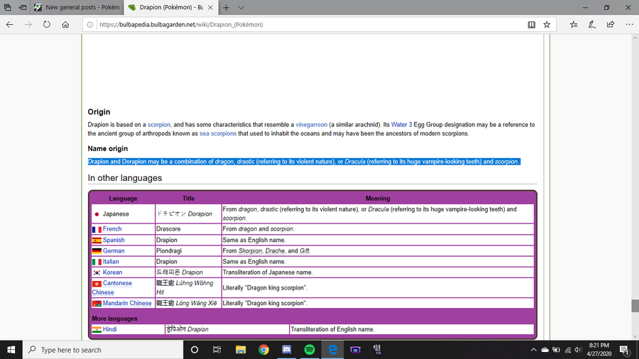Viewport: 639px width, 359px height.
Task: Open the network status tray icon
Action: 568,350
